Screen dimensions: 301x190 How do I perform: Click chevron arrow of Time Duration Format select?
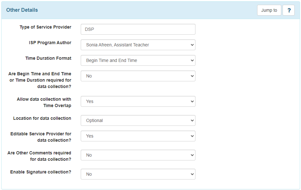point(192,60)
